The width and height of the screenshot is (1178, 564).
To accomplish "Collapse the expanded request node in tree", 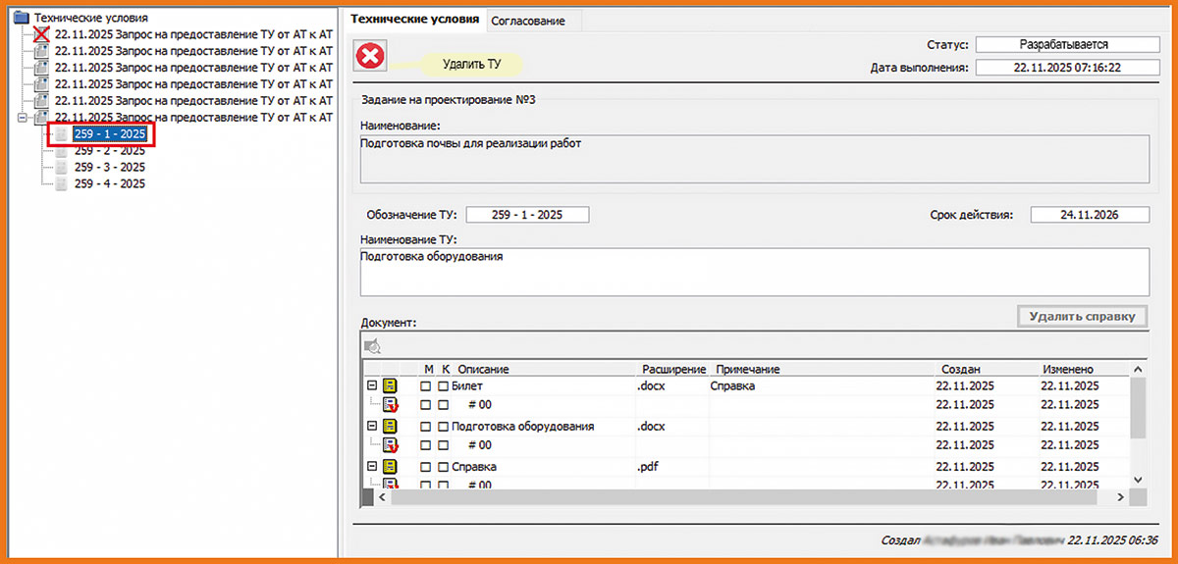I will pyautogui.click(x=23, y=118).
